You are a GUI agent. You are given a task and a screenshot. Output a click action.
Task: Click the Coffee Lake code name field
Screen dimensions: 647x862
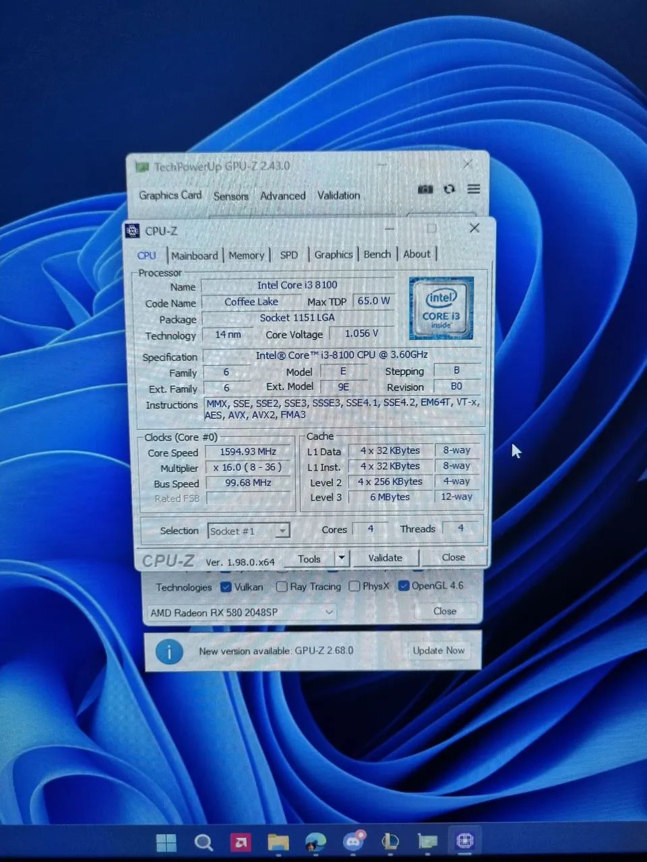[251, 302]
